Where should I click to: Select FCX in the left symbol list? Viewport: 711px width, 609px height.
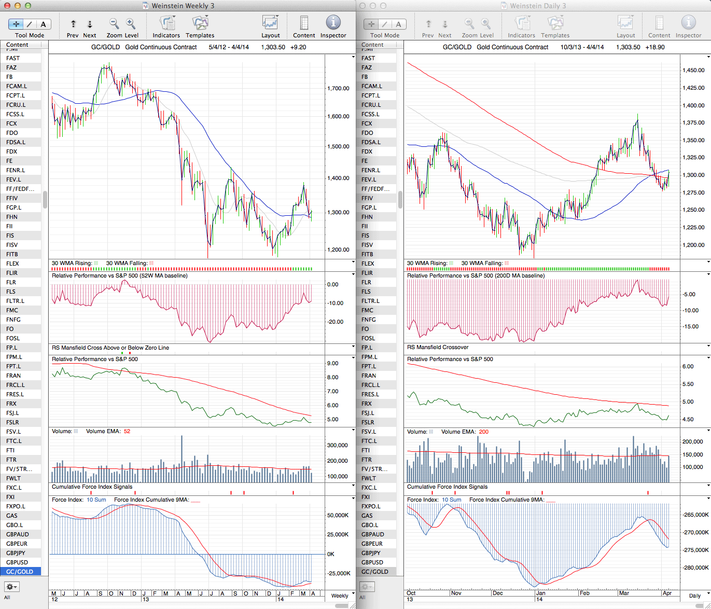pos(12,123)
